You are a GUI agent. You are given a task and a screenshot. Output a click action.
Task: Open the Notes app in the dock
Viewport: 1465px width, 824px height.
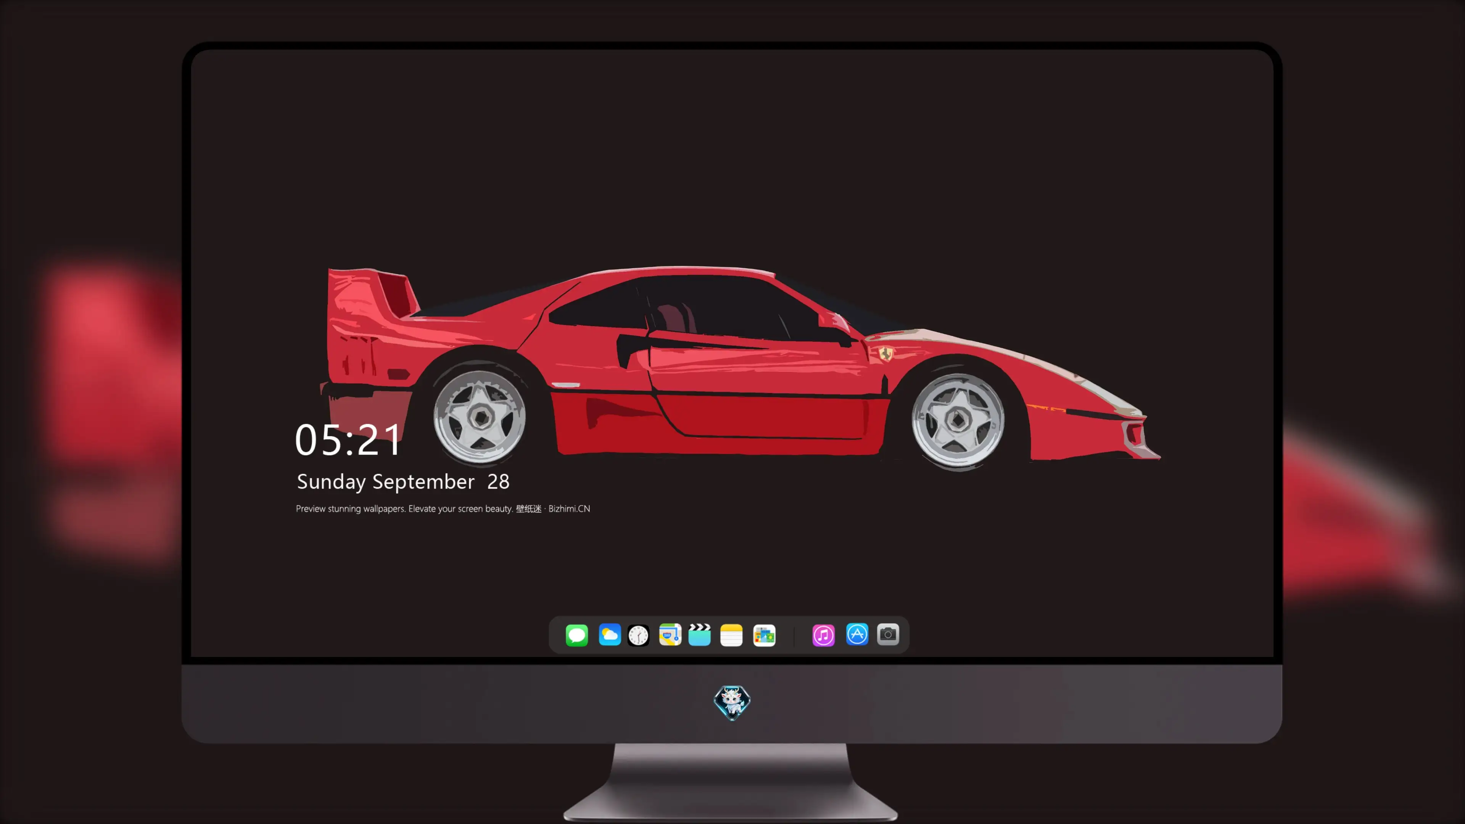(731, 635)
